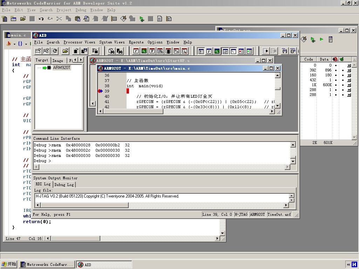Toggle breakpoint marker at line 39
This screenshot has height=269, width=359.
coord(100,91)
